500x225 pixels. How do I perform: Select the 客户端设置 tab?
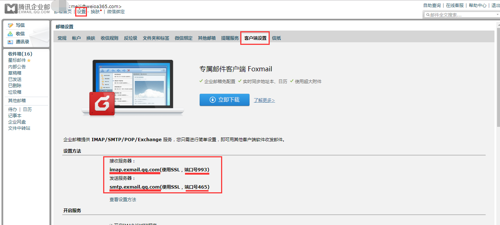coord(255,38)
